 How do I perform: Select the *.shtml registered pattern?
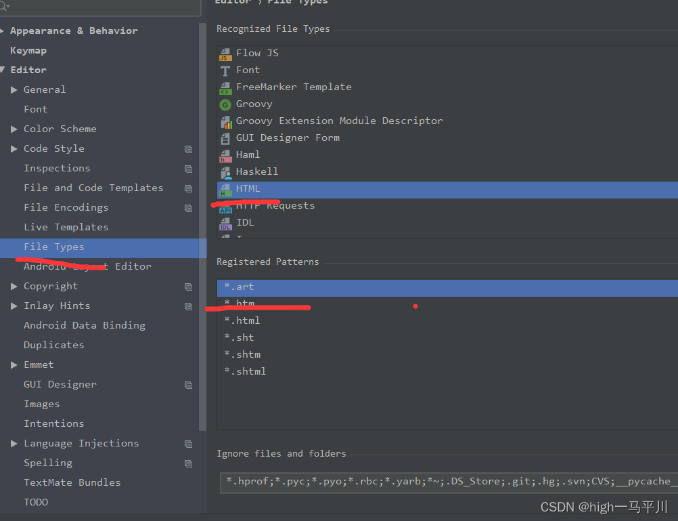(x=447, y=371)
